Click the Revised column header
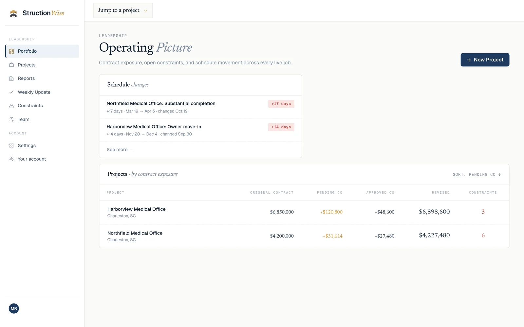This screenshot has width=524, height=327. click(441, 193)
